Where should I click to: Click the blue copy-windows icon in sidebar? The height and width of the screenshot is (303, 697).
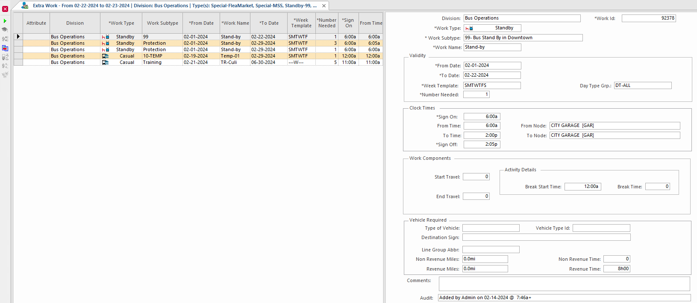pos(5,48)
